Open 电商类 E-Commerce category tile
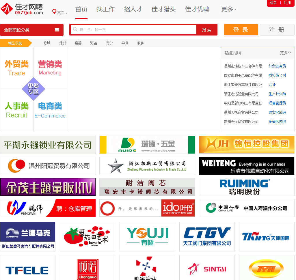Viewport: 296px width, 280px height. [x=50, y=110]
